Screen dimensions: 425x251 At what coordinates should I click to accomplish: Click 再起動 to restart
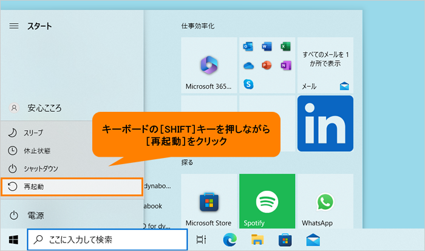pyautogui.click(x=72, y=187)
